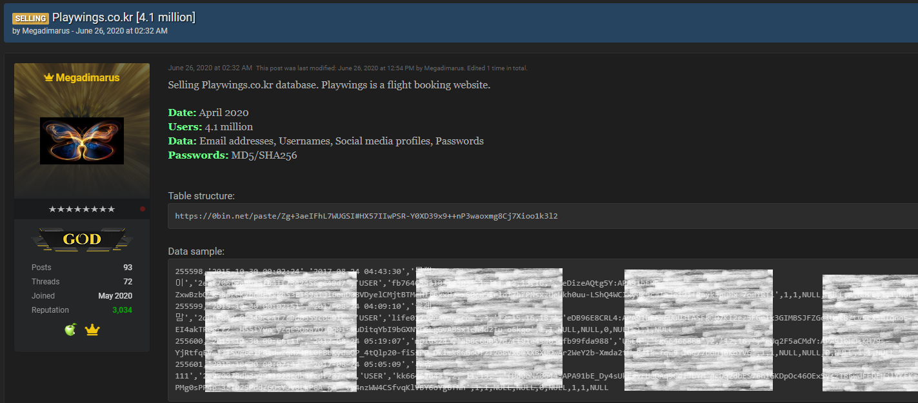Image resolution: width=918 pixels, height=403 pixels.
Task: Click the gold crown award icon
Action: tap(92, 330)
